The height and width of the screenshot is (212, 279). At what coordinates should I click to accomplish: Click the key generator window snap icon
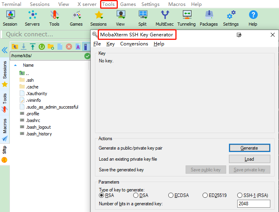(239, 35)
